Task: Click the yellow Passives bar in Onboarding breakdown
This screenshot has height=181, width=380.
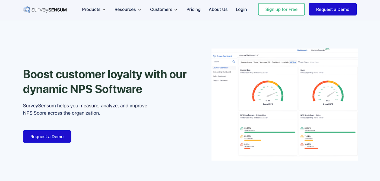Action: click(x=253, y=140)
